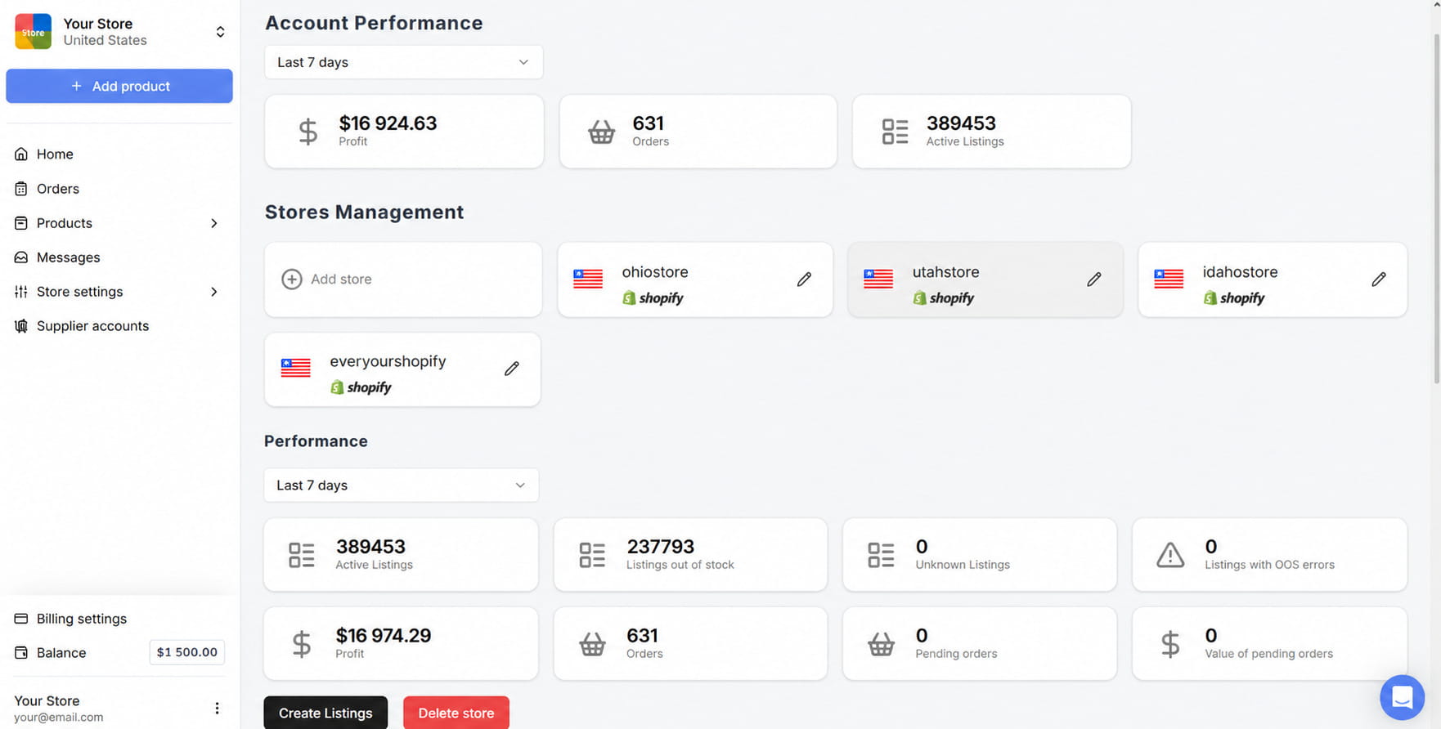The height and width of the screenshot is (729, 1441).
Task: Open the chat support bubble
Action: 1402,697
